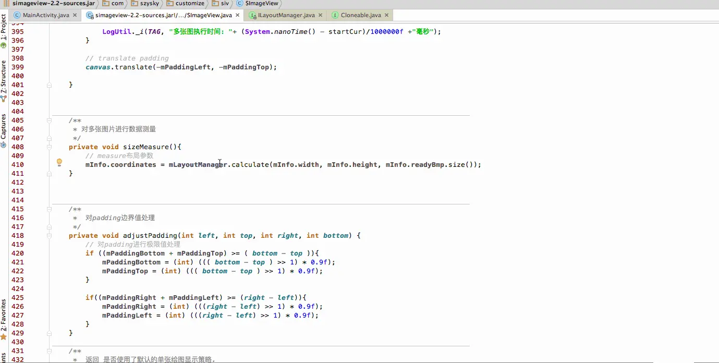Toggle the fold marker at line 417
The width and height of the screenshot is (719, 363).
50,226
